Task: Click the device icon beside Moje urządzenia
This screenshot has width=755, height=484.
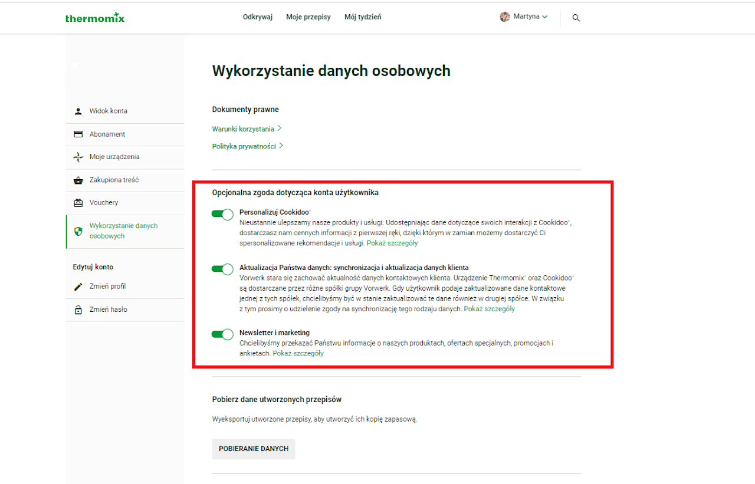Action: (78, 157)
